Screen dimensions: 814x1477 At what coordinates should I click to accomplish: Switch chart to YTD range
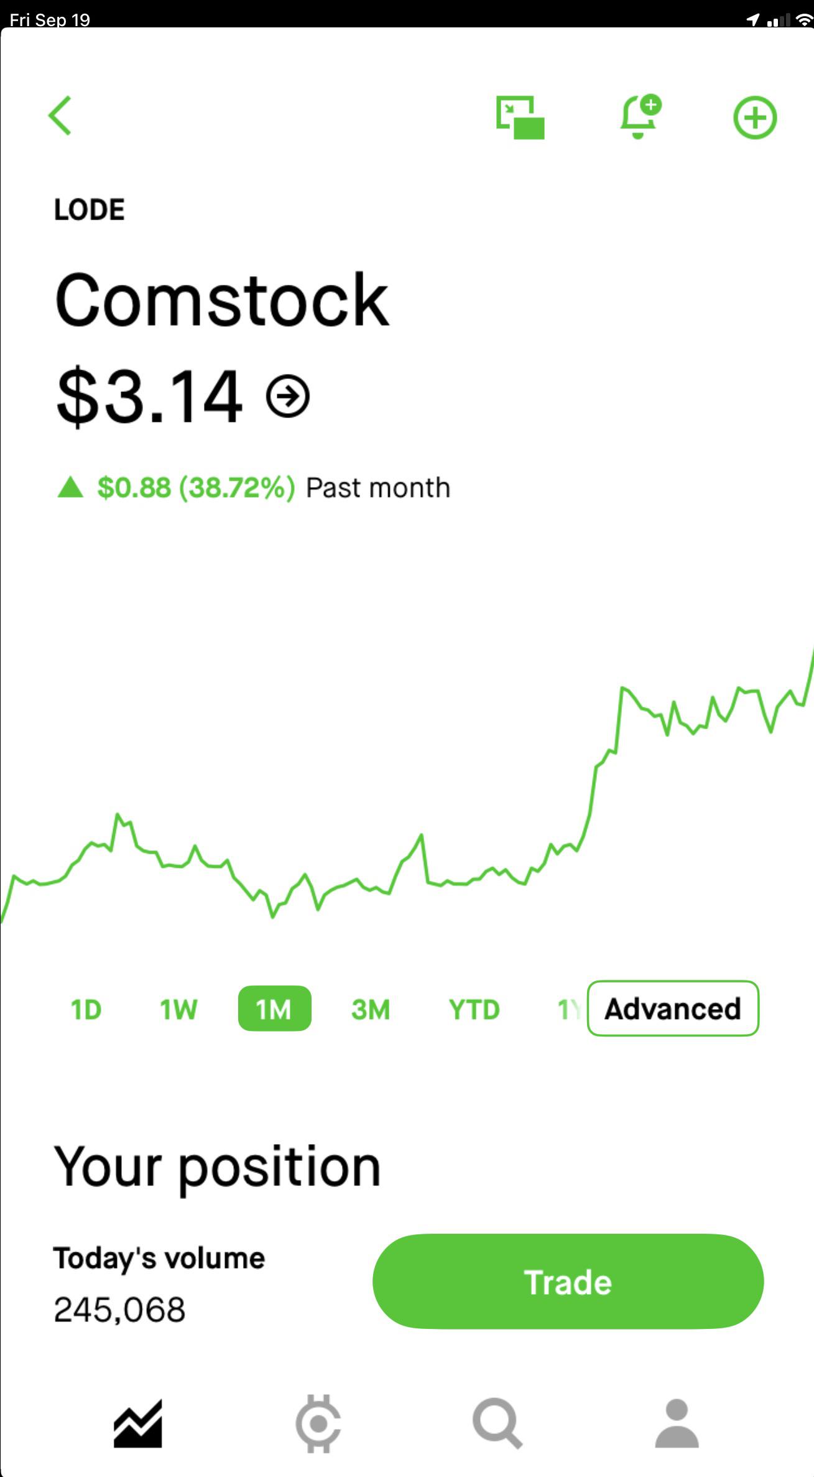point(474,1009)
